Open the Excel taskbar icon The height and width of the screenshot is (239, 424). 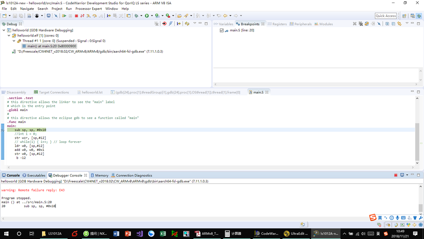[x=163, y=233]
